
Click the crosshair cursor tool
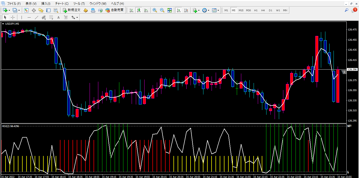(x=13, y=17)
